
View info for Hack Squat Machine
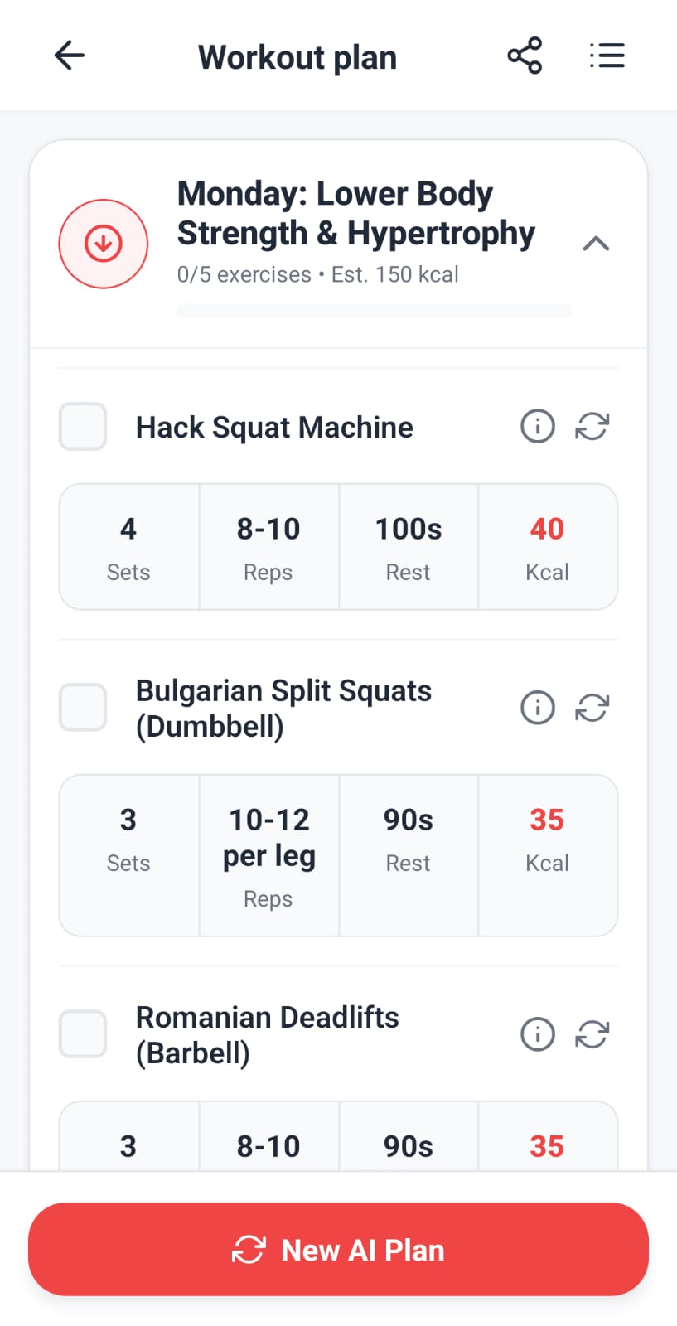point(538,426)
